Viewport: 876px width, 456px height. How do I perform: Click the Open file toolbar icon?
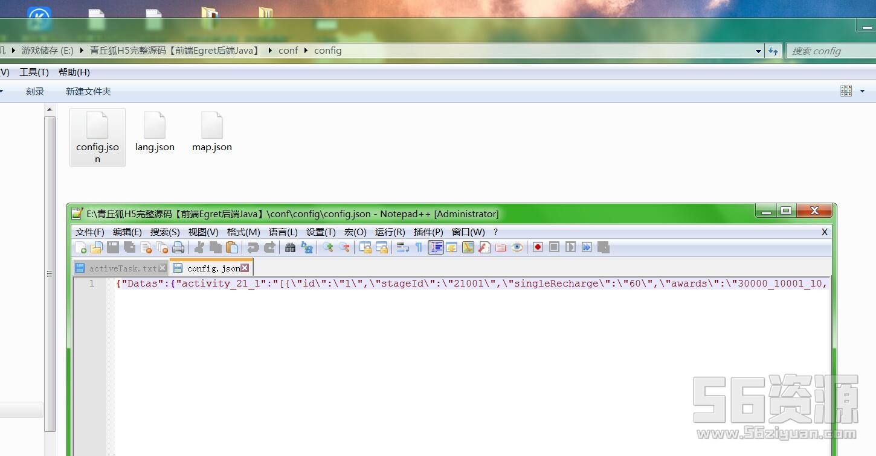coord(97,247)
